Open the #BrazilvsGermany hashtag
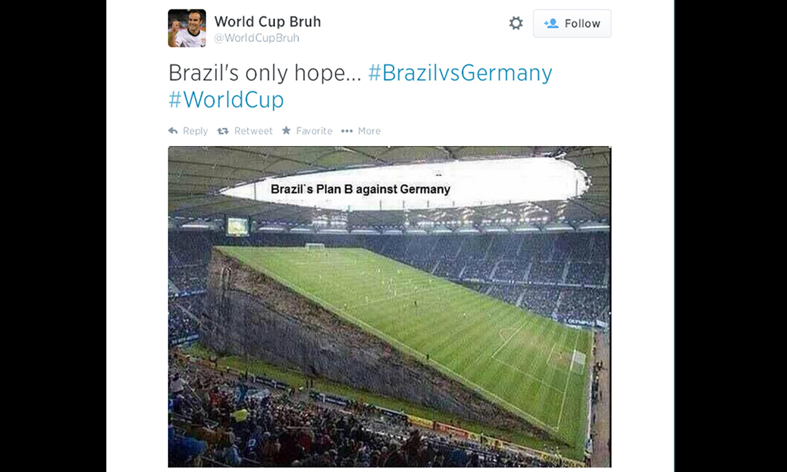787x472 pixels. pyautogui.click(x=460, y=73)
